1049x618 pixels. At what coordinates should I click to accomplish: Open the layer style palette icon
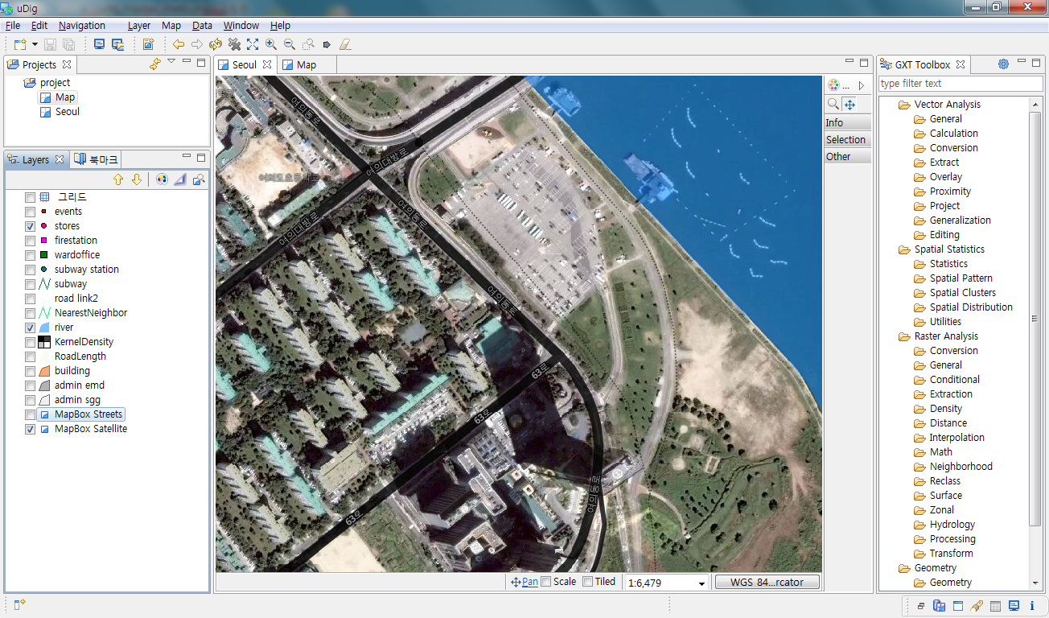[x=162, y=179]
